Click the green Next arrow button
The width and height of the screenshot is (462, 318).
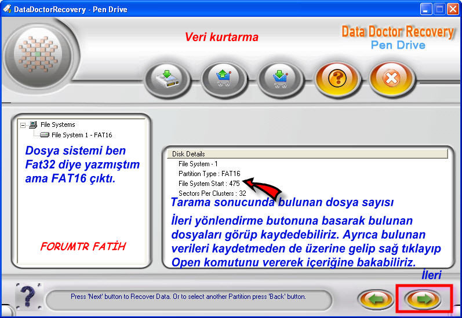pos(423,299)
